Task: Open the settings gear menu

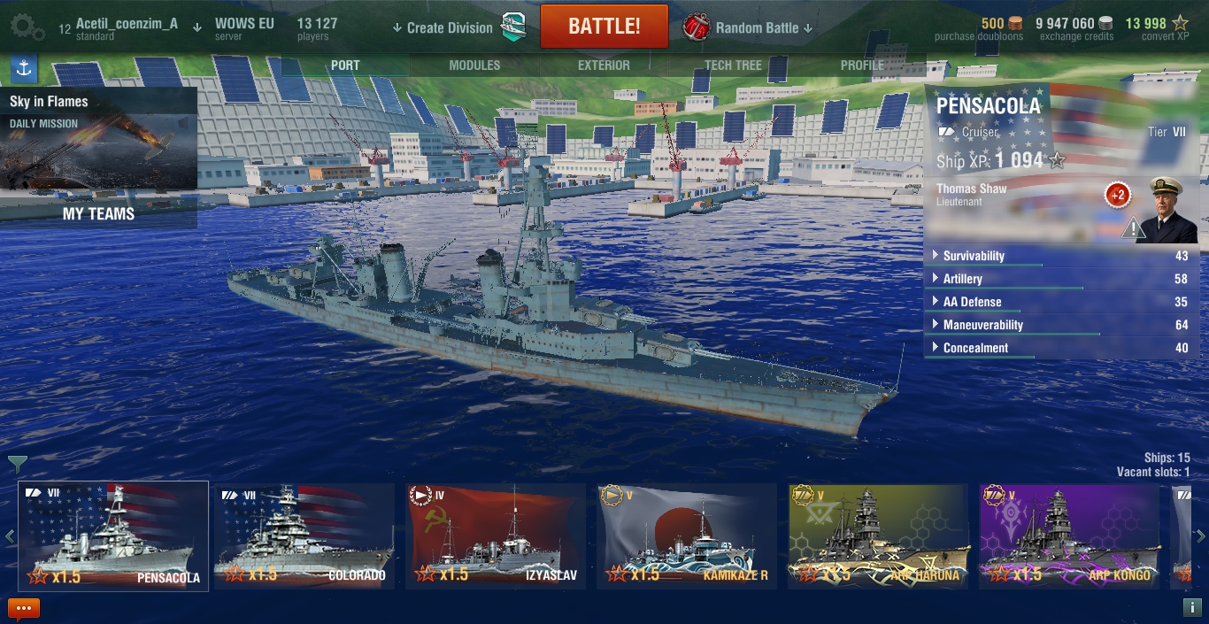Action: (27, 27)
